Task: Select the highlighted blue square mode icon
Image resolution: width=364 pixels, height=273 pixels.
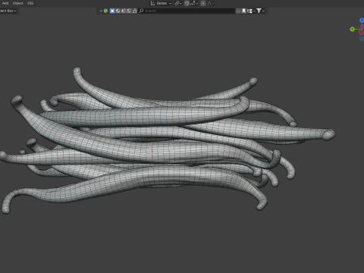Action: 112,11
